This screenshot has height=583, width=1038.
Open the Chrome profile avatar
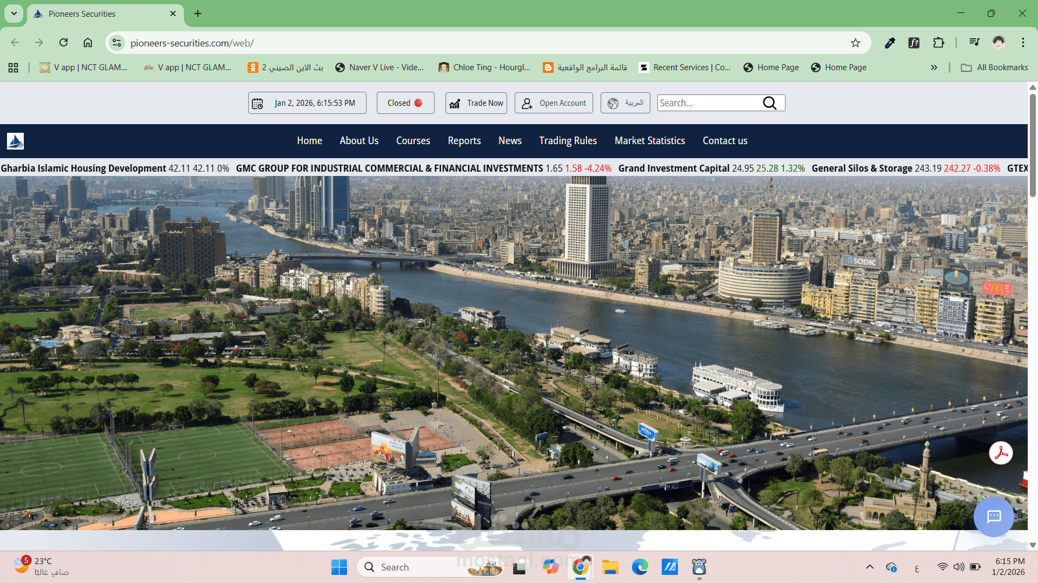[999, 42]
